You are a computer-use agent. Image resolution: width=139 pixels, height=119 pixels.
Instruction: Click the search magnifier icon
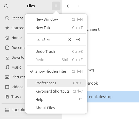pyautogui.click(x=6, y=6)
